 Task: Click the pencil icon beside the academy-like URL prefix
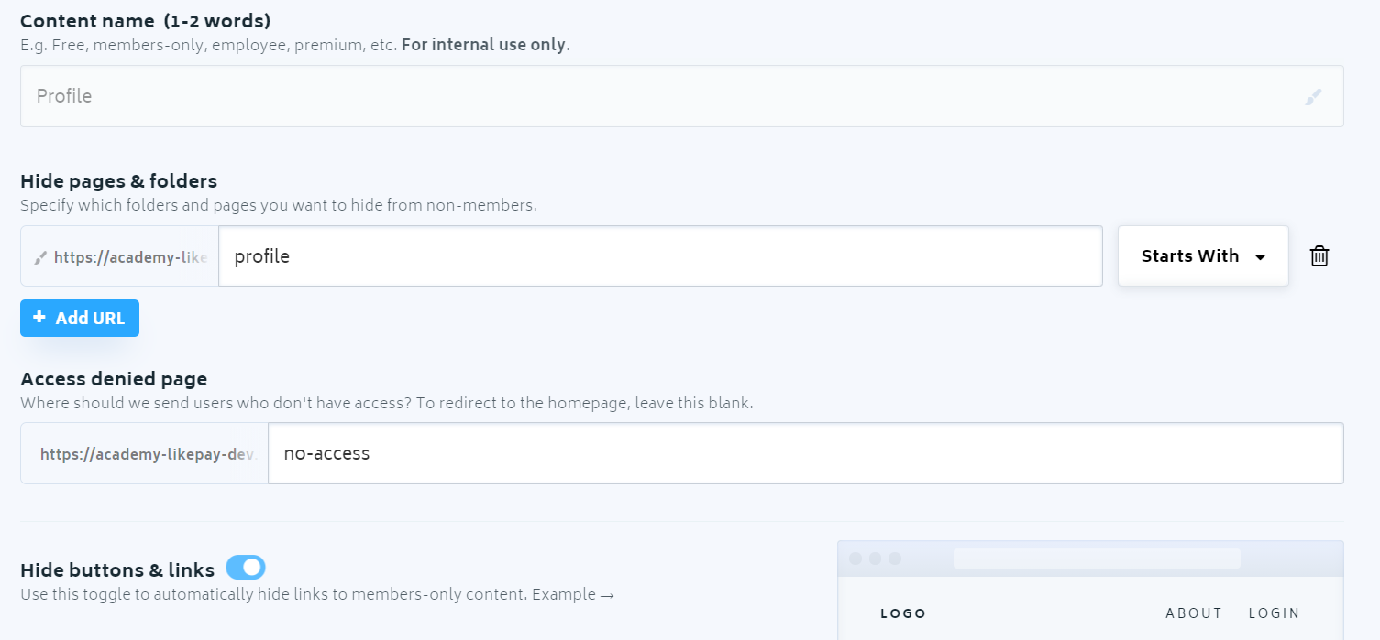(x=39, y=258)
